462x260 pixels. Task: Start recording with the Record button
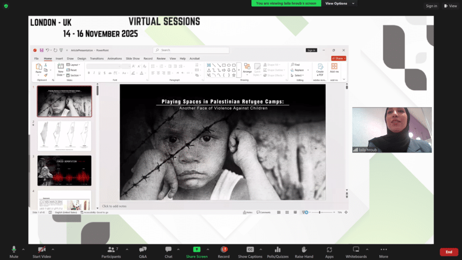(x=223, y=251)
